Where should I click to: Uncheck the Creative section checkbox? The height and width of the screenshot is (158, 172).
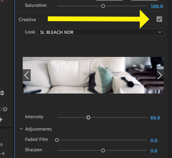(x=159, y=19)
